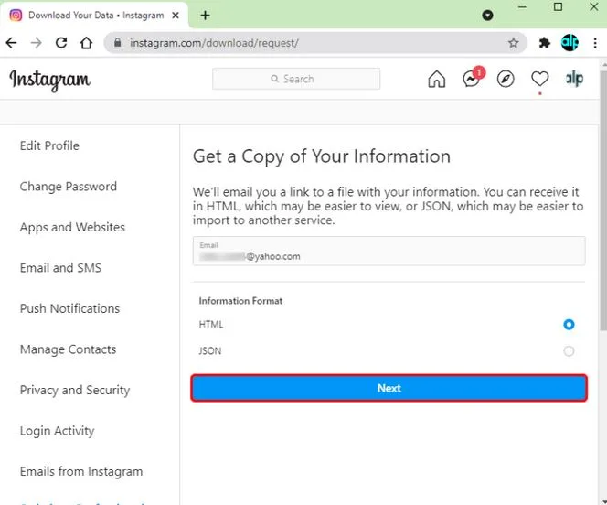Go to the browser home page icon
Viewport: 607px width, 505px height.
(86, 43)
